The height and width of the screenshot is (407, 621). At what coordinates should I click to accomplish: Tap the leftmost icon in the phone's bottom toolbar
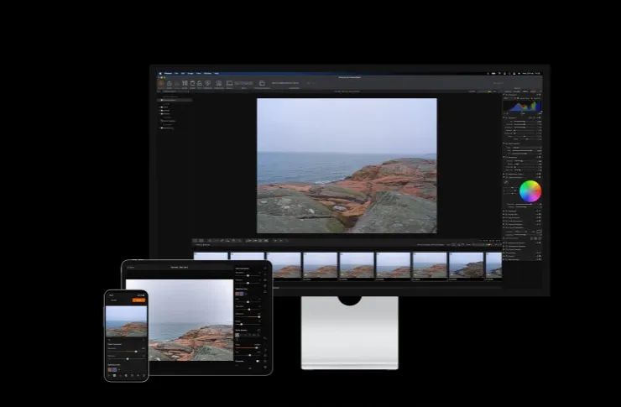coord(110,376)
